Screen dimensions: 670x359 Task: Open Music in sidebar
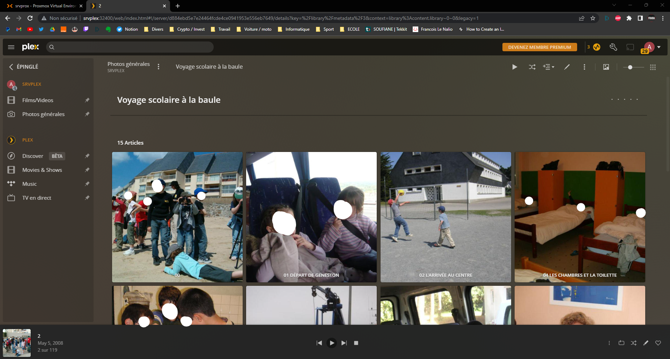[29, 184]
